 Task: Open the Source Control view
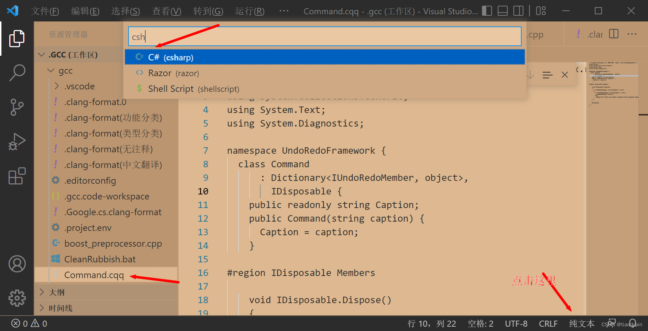[17, 107]
